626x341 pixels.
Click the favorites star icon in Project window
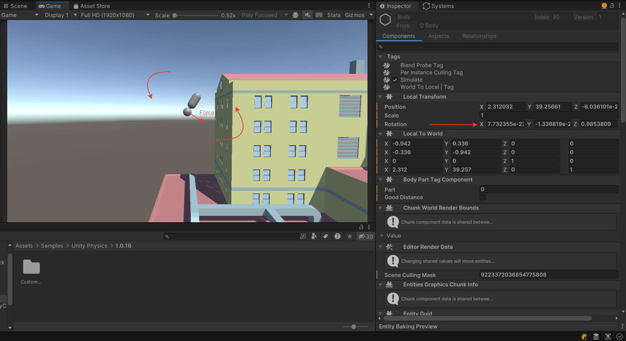[x=349, y=236]
